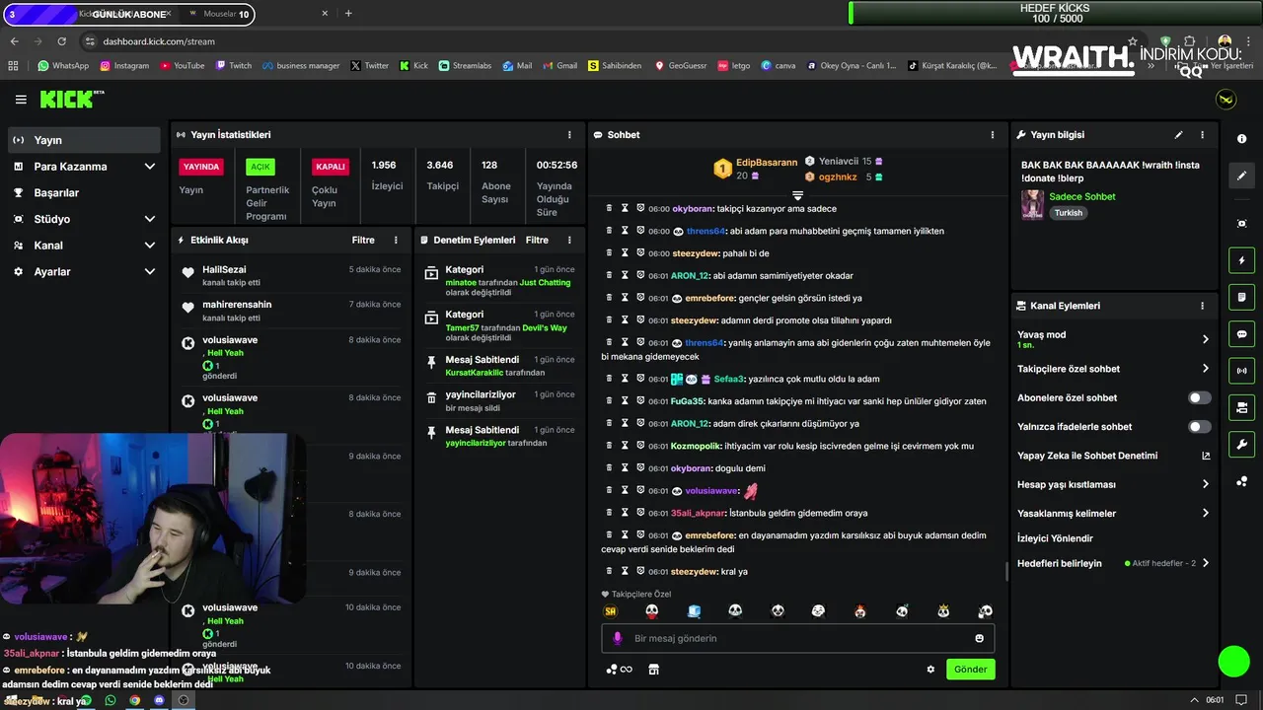Screen dimensions: 1263x710
Task: Open Etkinlik Akışı three-dot menu
Action: click(x=396, y=240)
